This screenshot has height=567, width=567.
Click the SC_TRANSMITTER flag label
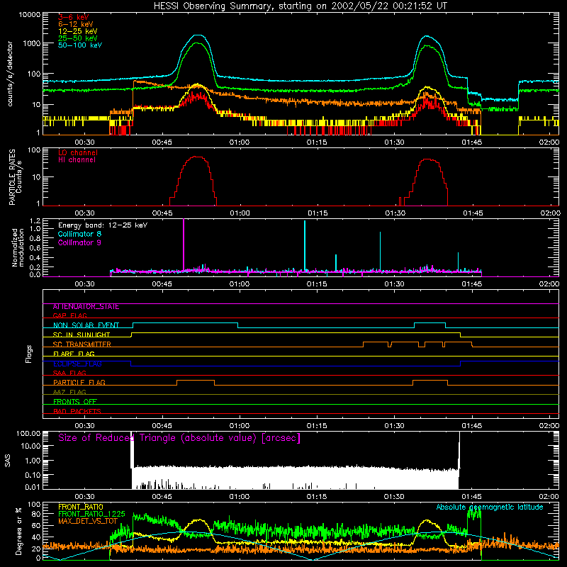pyautogui.click(x=82, y=344)
